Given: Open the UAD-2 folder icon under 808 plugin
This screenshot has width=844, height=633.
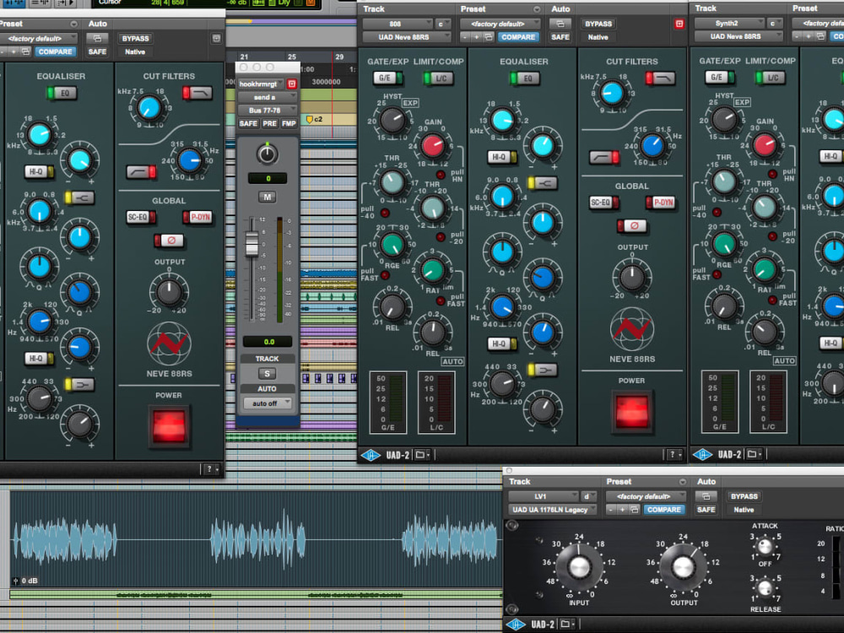Looking at the screenshot, I should click(420, 455).
